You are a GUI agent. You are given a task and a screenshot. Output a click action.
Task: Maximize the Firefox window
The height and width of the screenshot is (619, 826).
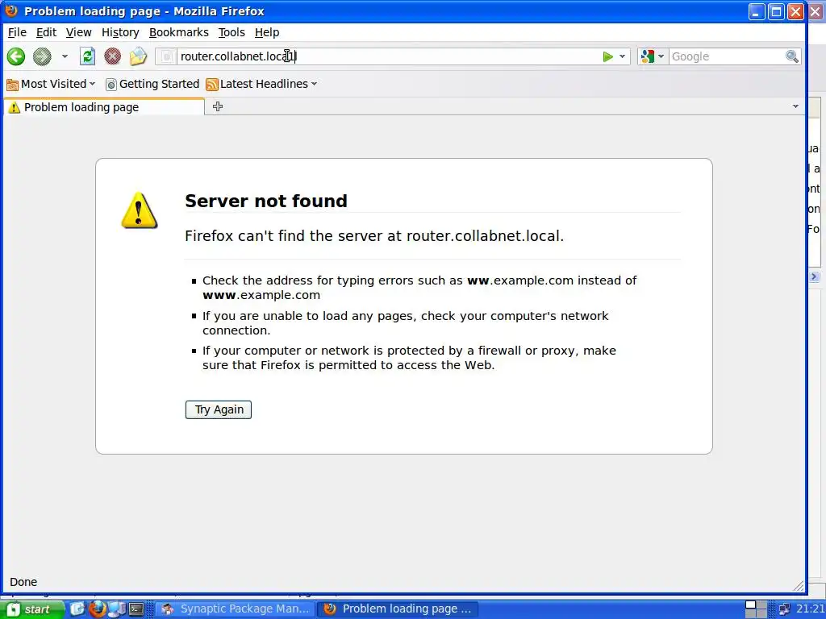777,11
